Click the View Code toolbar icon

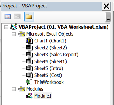(x=8, y=17)
